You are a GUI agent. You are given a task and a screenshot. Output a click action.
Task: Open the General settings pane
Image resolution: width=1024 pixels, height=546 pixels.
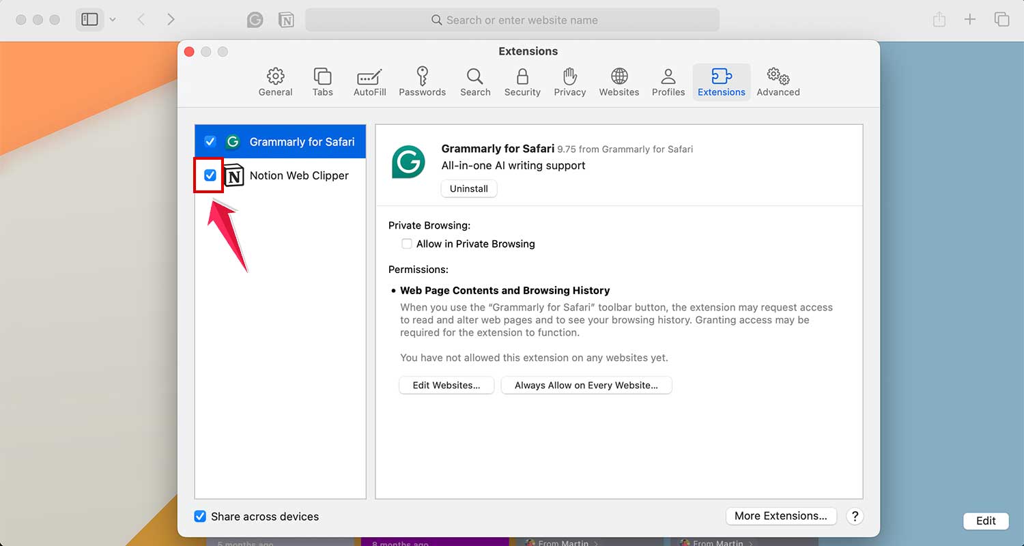[x=275, y=82]
